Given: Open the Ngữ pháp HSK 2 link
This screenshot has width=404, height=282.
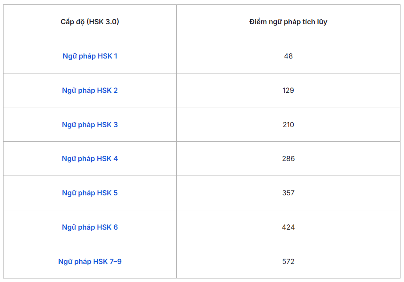Looking at the screenshot, I should point(90,91).
